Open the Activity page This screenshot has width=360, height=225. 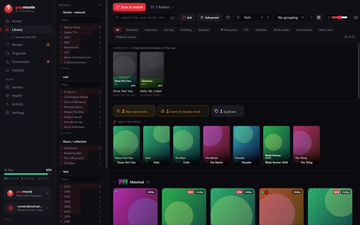28,104
